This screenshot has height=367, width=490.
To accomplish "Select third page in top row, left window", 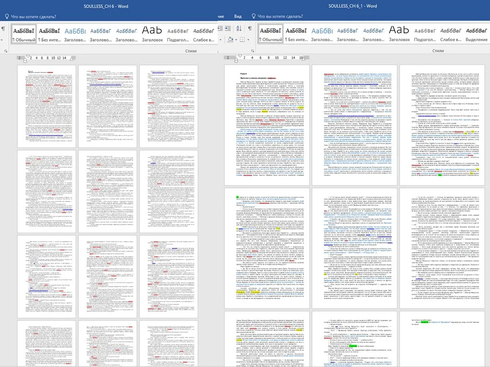I will click(169, 106).
